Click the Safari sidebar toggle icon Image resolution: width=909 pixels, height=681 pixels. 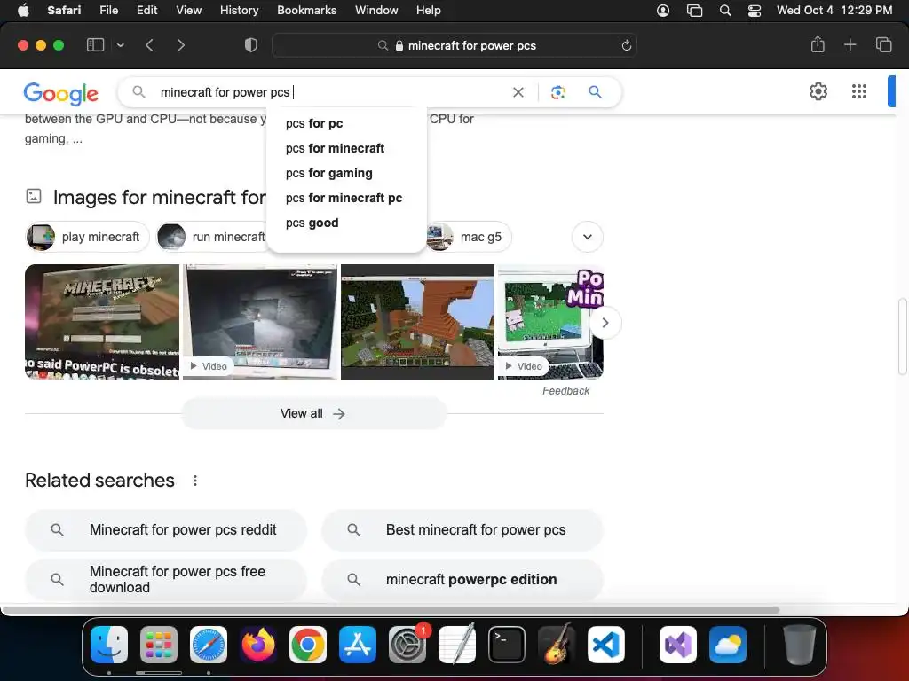point(95,45)
